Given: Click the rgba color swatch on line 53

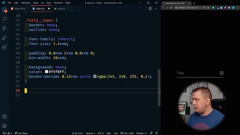Looking at the screenshot, I should pos(95,76).
